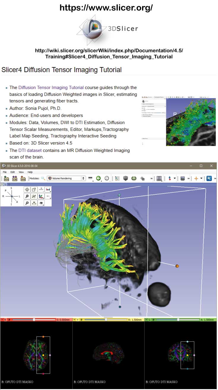
Task: Click the Yellow slice view link icon
Action: pyautogui.click(x=82, y=320)
